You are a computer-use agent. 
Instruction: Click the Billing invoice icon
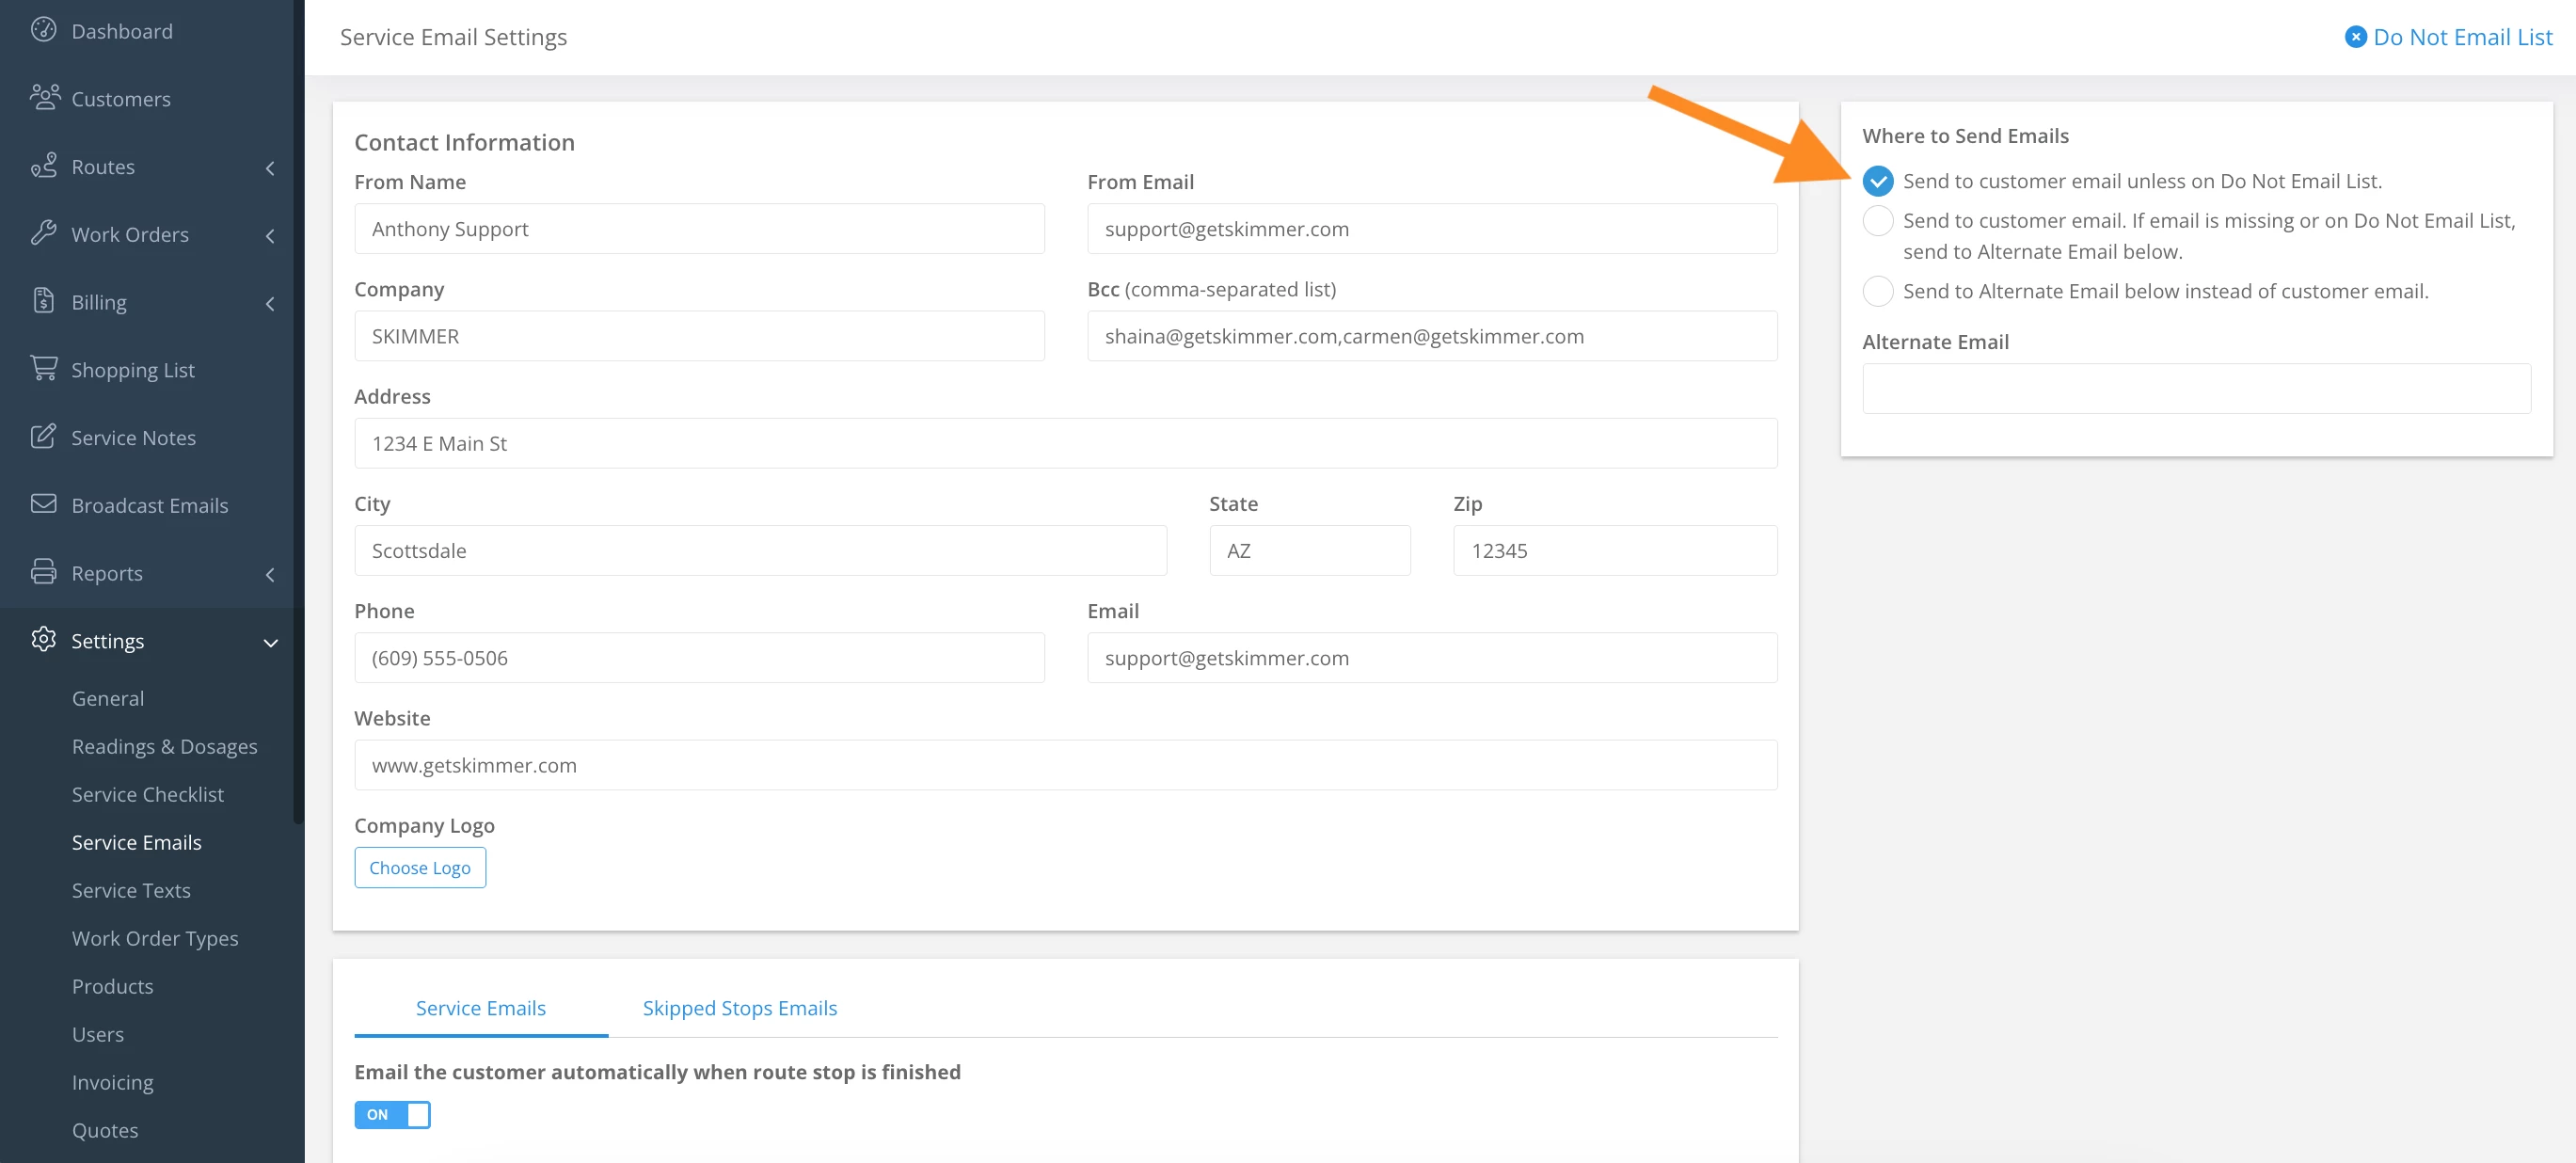(x=43, y=300)
